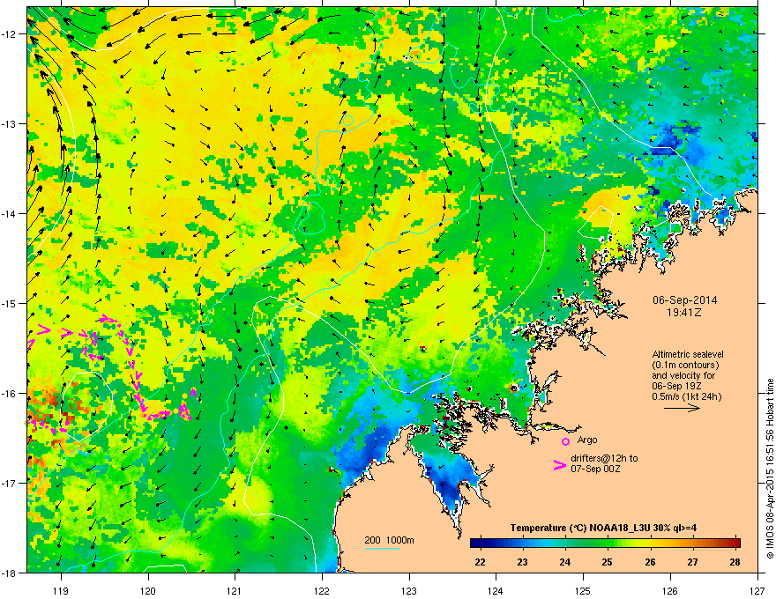Click the IMOS copyright timestamp text
This screenshot has width=776, height=599.
pyautogui.click(x=770, y=469)
